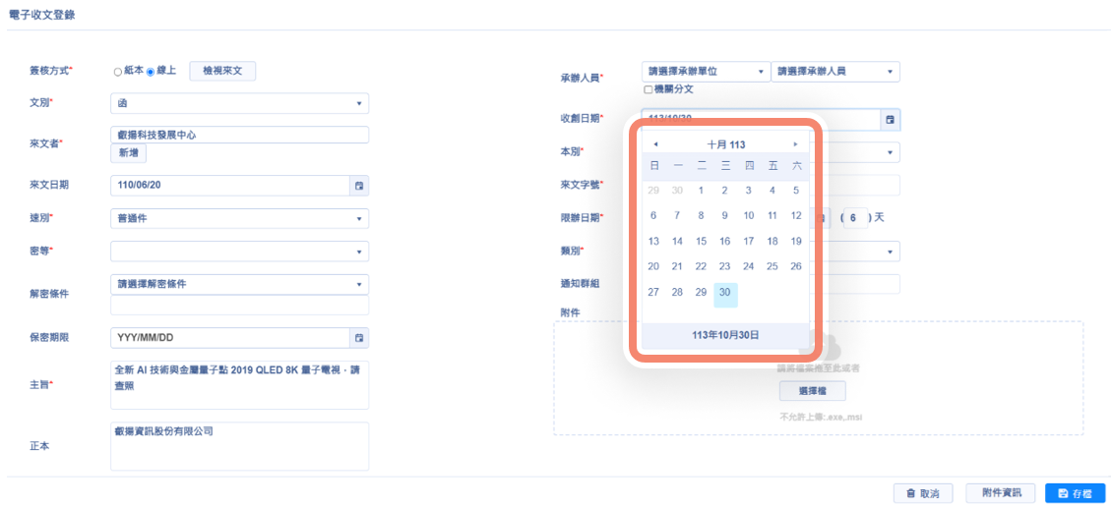The height and width of the screenshot is (507, 1111).
Task: Expand the 文別 dropdown
Action: [239, 103]
